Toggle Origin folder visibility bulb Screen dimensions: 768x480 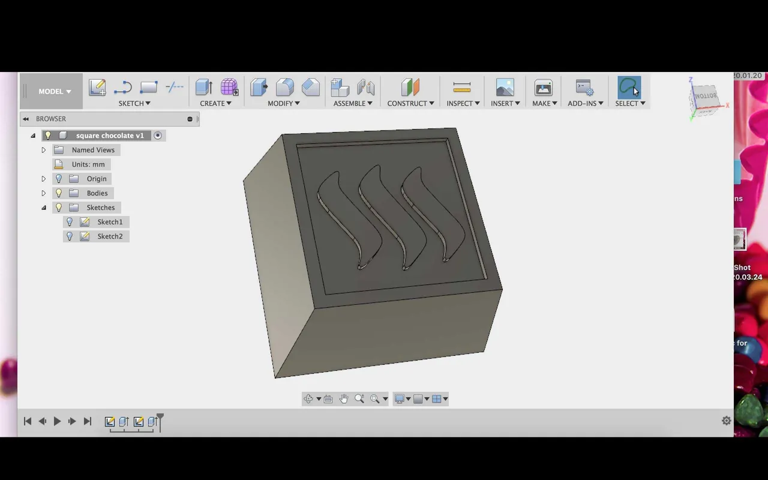point(59,179)
